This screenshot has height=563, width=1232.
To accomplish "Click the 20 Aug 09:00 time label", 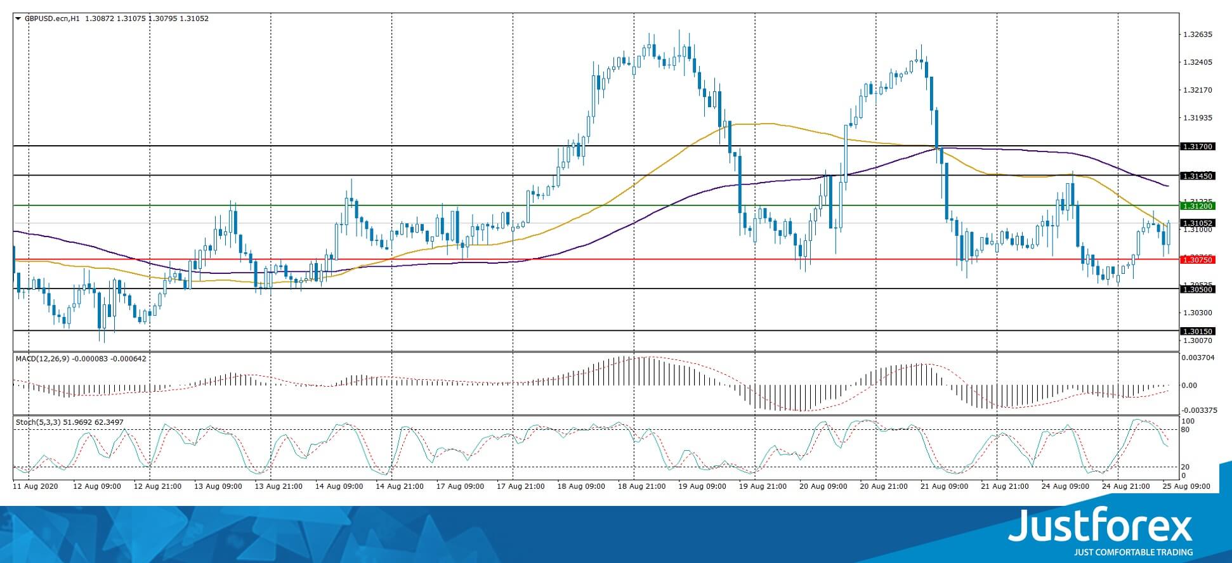I will click(824, 486).
